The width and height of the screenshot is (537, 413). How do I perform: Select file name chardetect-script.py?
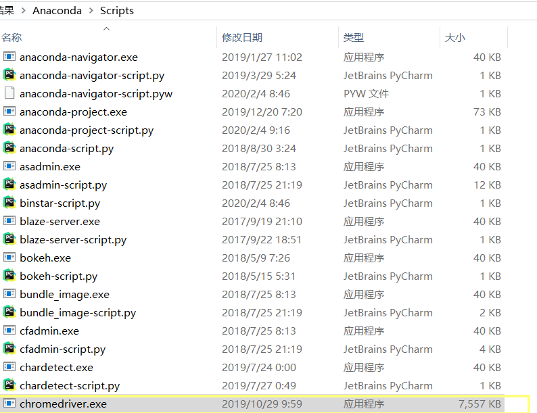70,386
